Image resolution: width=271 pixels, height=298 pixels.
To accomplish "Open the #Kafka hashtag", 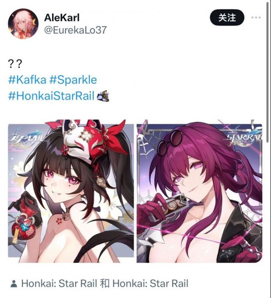I will pyautogui.click(x=27, y=80).
